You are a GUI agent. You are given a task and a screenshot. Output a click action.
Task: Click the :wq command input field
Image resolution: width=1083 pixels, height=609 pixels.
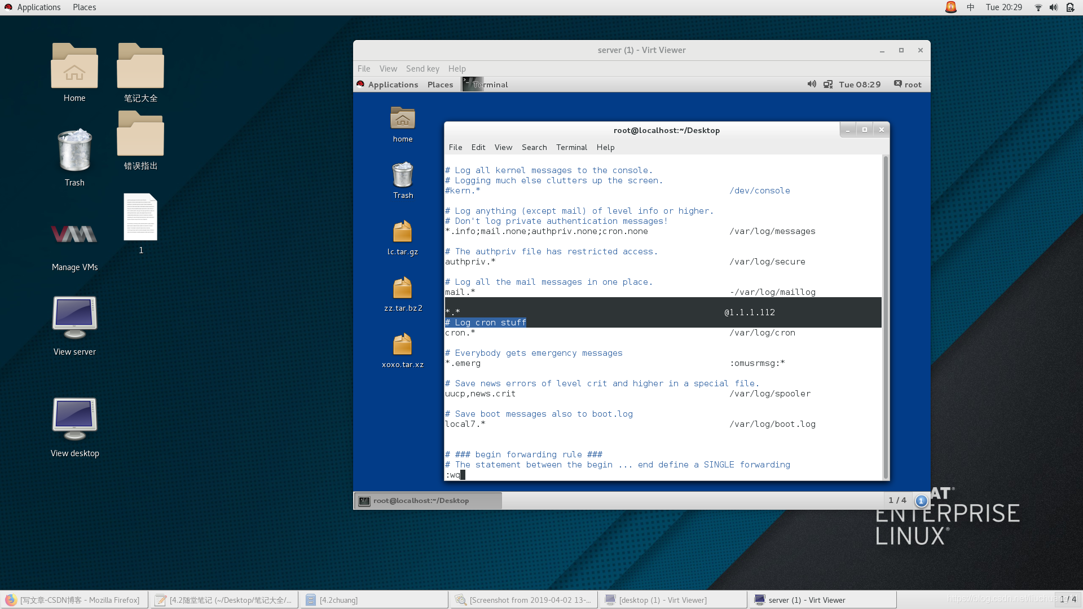tap(455, 474)
